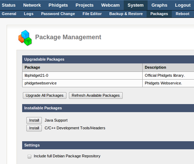Click Upgrade All Packages button
The image size is (194, 164).
click(x=45, y=95)
